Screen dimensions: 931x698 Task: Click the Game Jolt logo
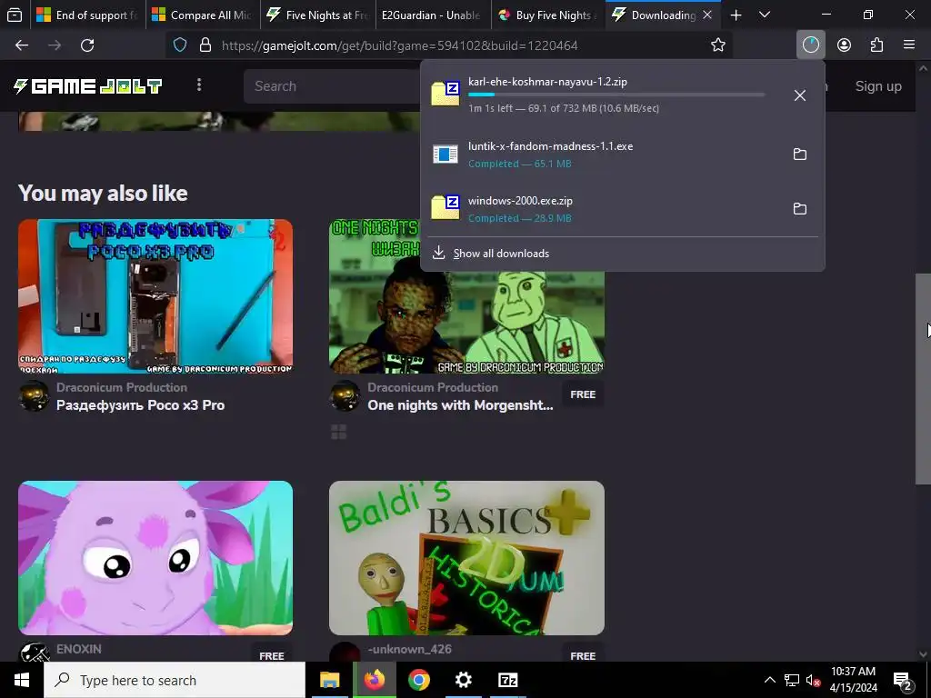pyautogui.click(x=88, y=86)
